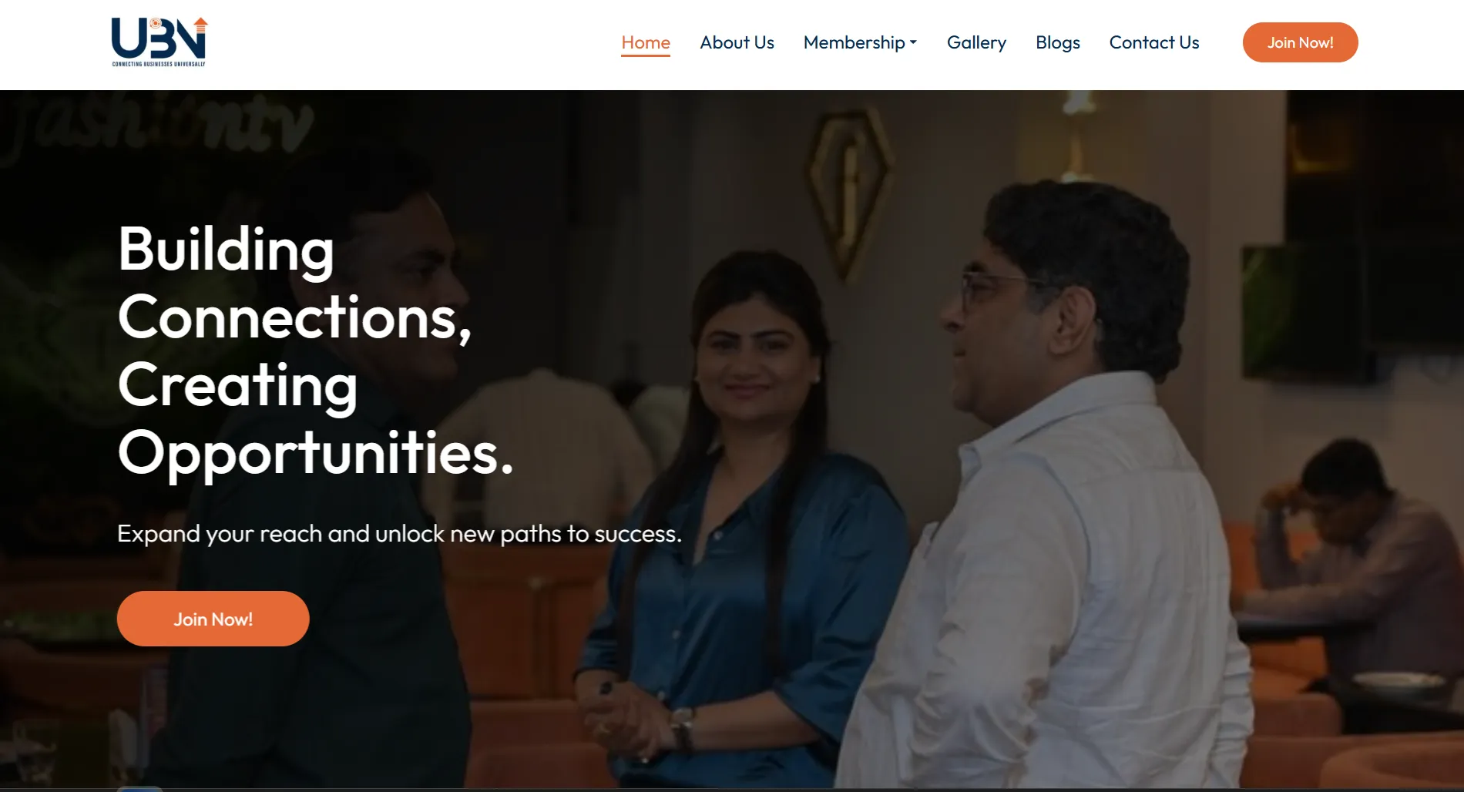Click the 'Building Connections' hero headline
The width and height of the screenshot is (1464, 792).
(315, 351)
